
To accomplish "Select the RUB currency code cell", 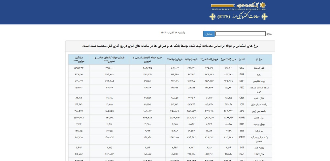I will 242,124.
